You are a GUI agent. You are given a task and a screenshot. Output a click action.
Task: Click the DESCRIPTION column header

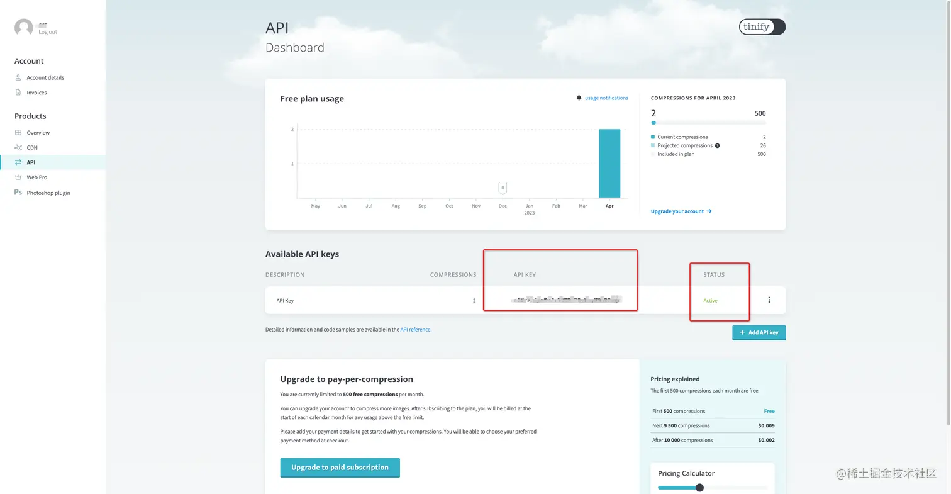[x=285, y=275]
